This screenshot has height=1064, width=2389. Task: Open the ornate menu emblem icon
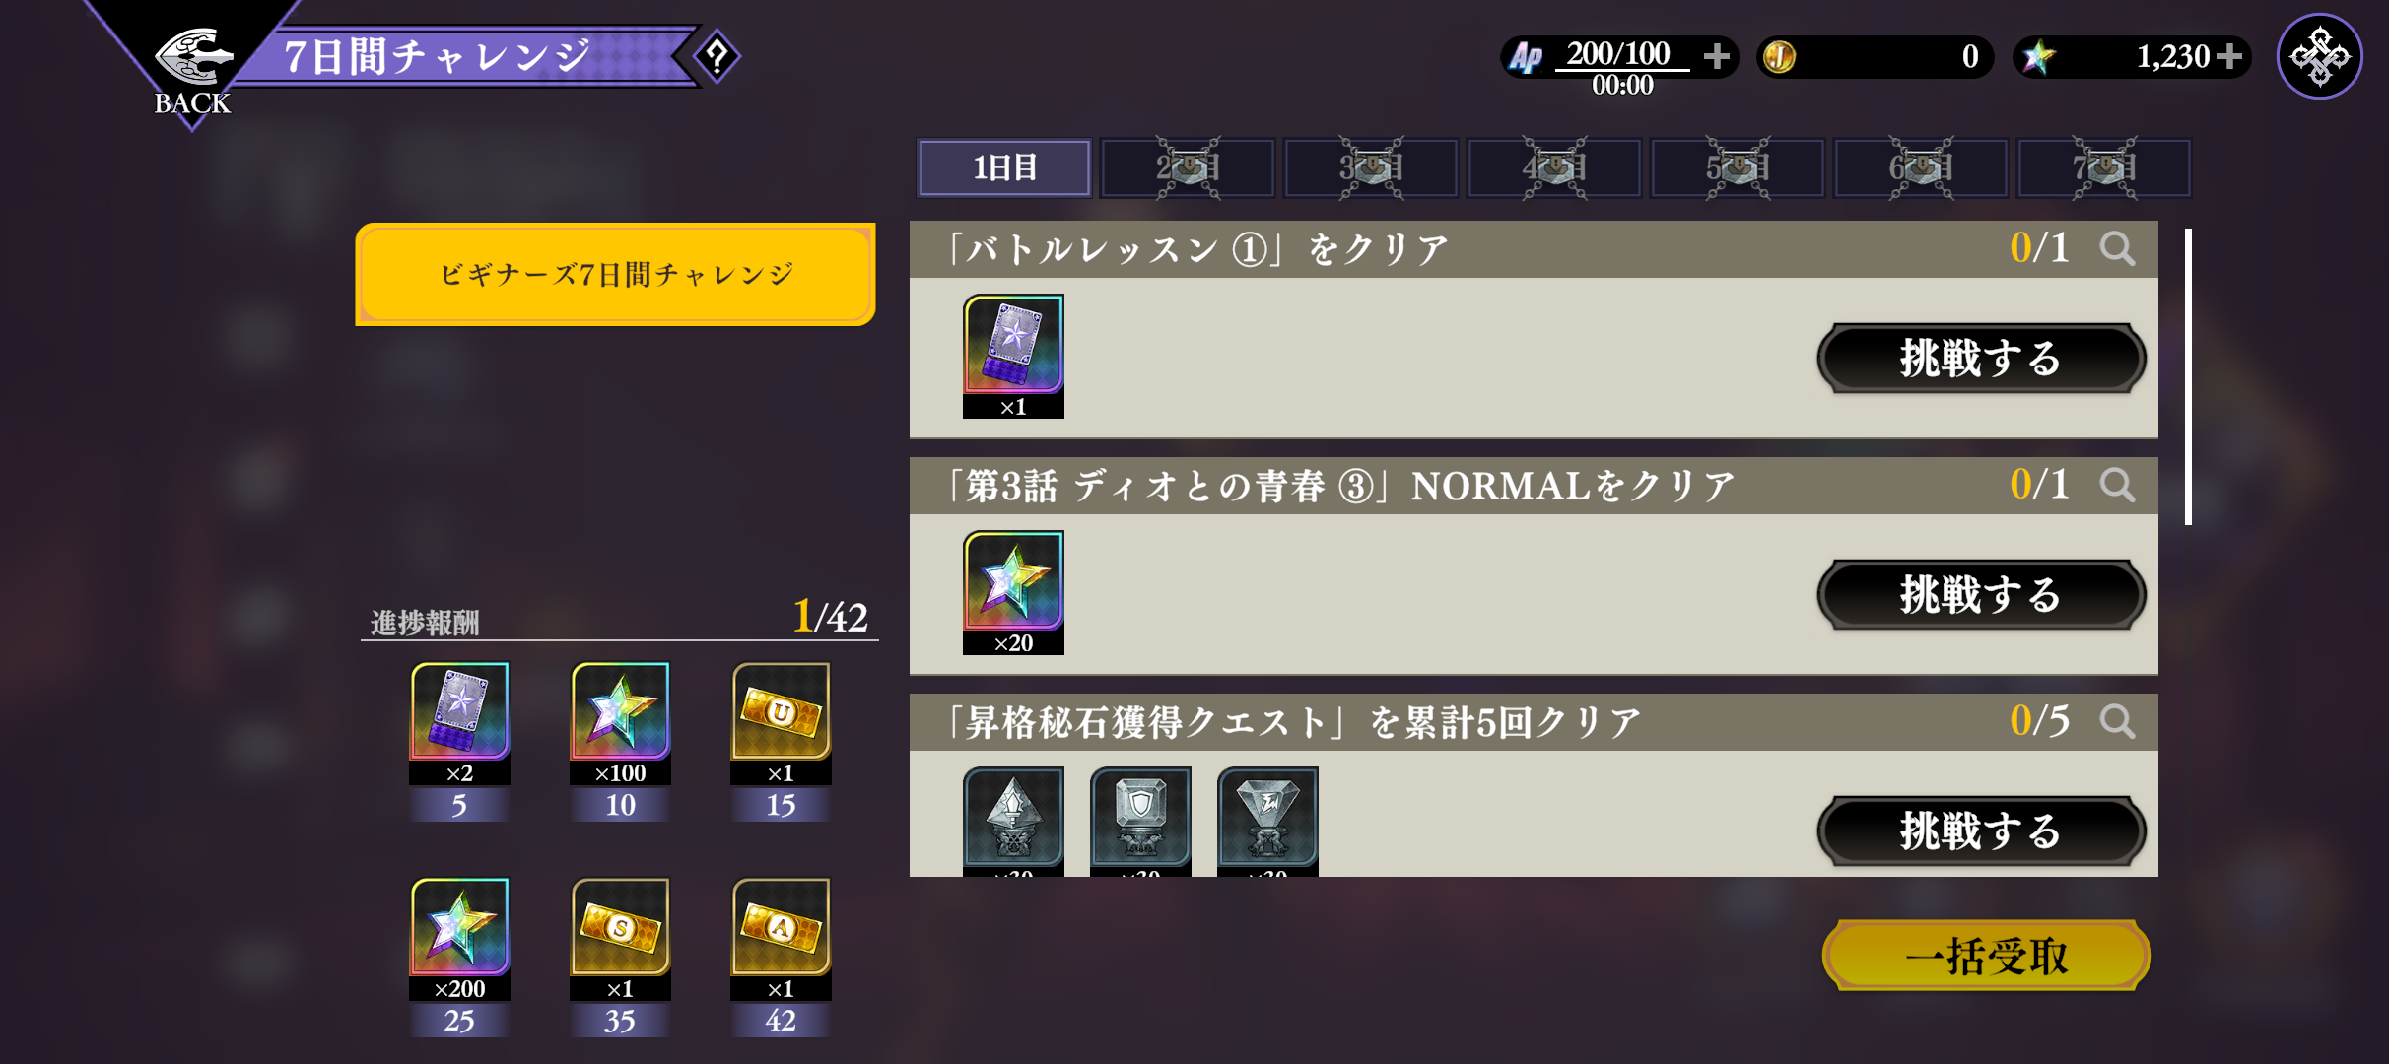click(2319, 56)
